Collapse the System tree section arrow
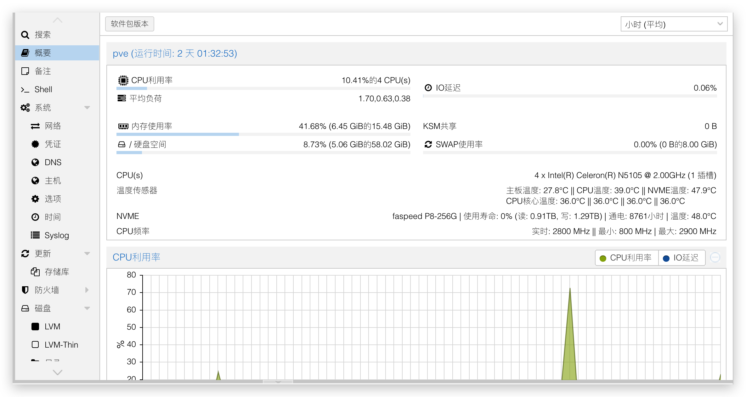Image resolution: width=746 pixels, height=397 pixels. (x=87, y=108)
